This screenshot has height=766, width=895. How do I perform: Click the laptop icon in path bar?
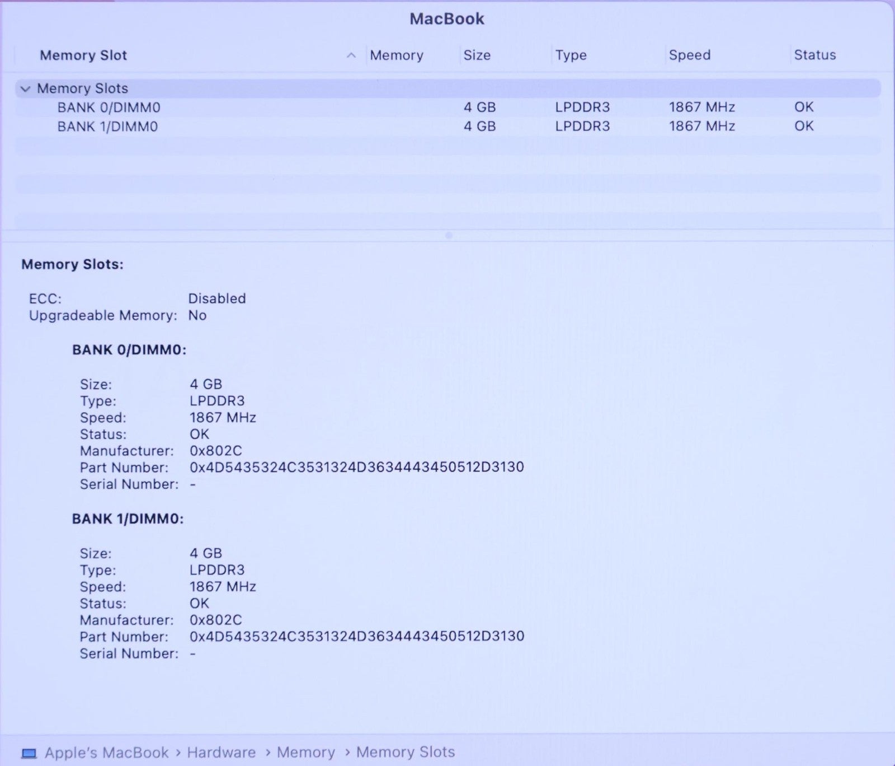tap(29, 753)
